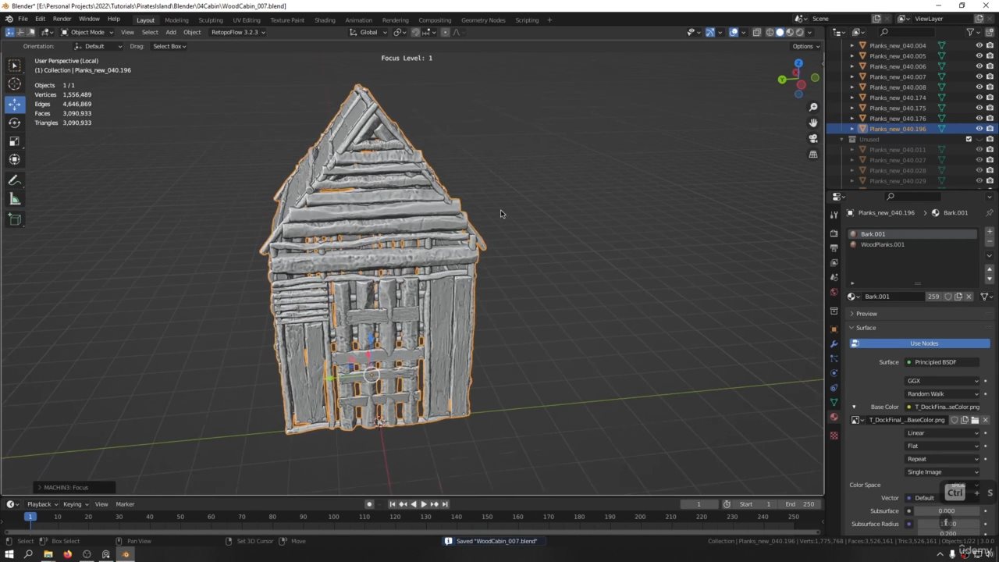
Task: Select the Add Cube tool
Action: tap(15, 219)
